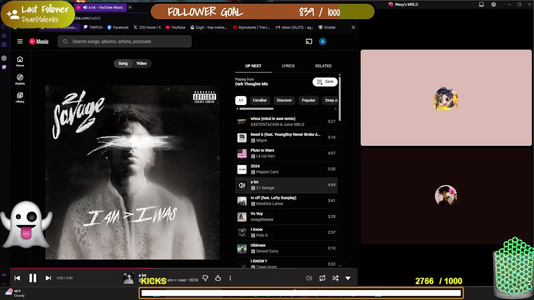Click the queue scroll-up arrow at top
This screenshot has width=534, height=300.
pyautogui.click(x=340, y=75)
